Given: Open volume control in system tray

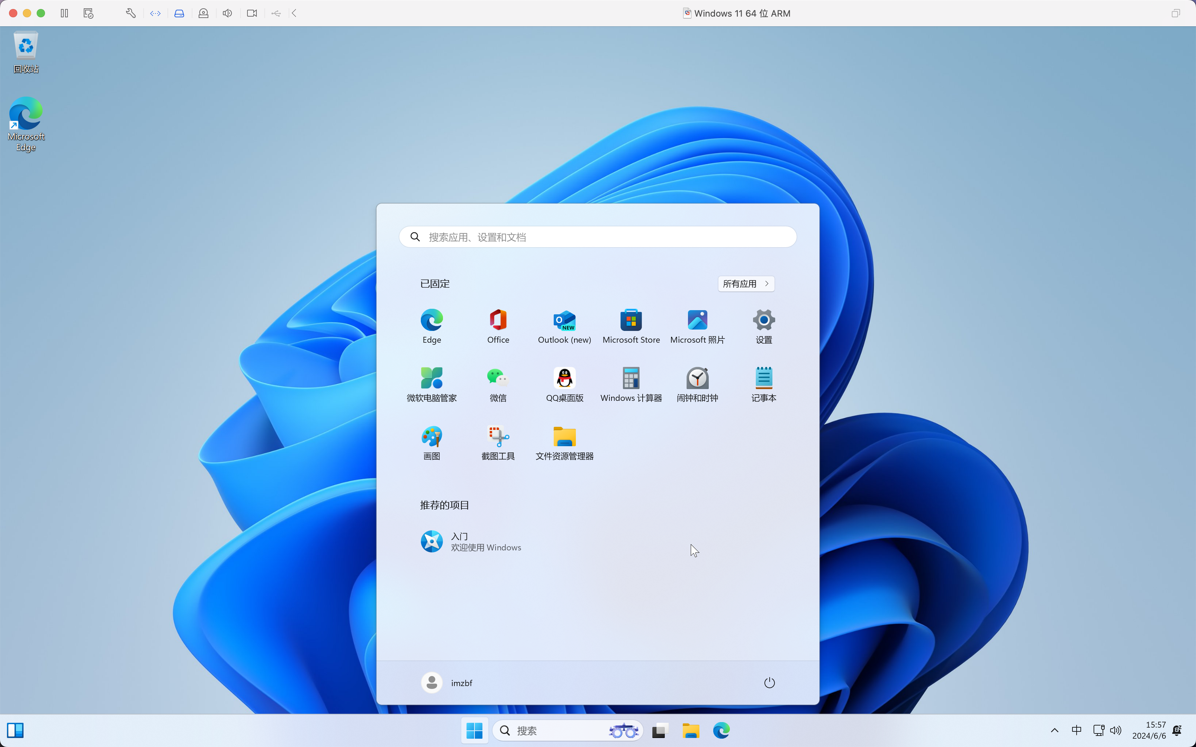Looking at the screenshot, I should 1115,730.
